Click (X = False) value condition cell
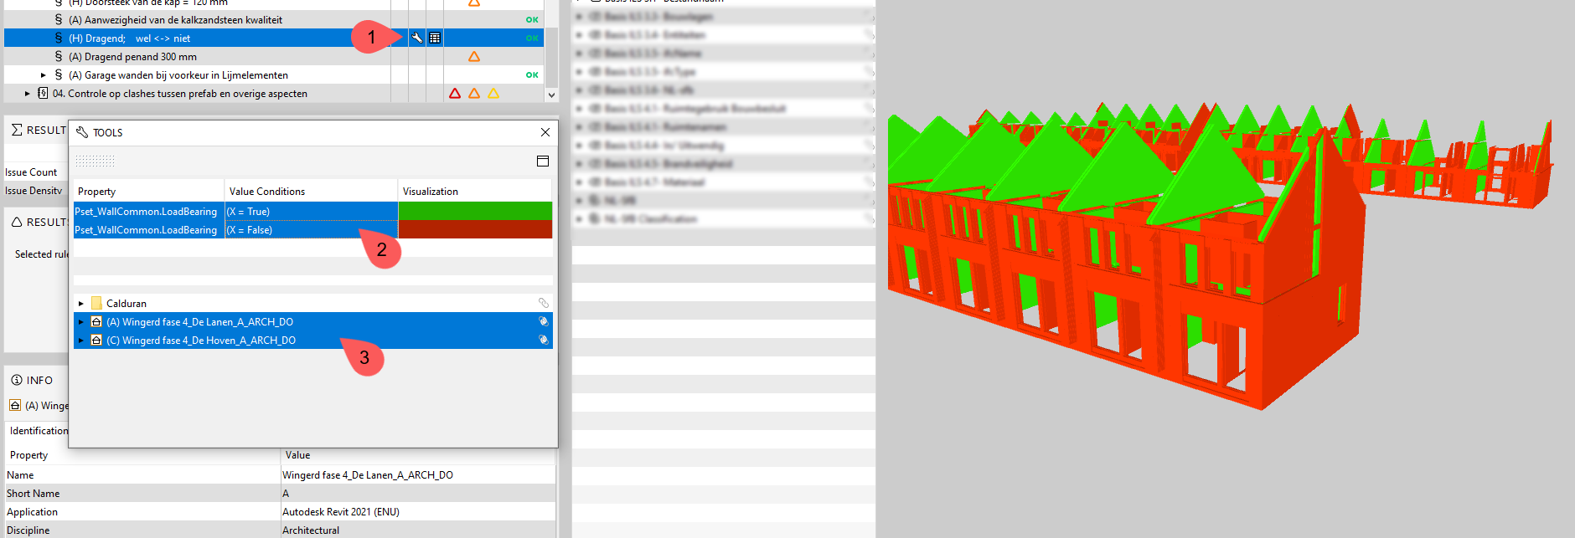1575x538 pixels. pyautogui.click(x=311, y=229)
